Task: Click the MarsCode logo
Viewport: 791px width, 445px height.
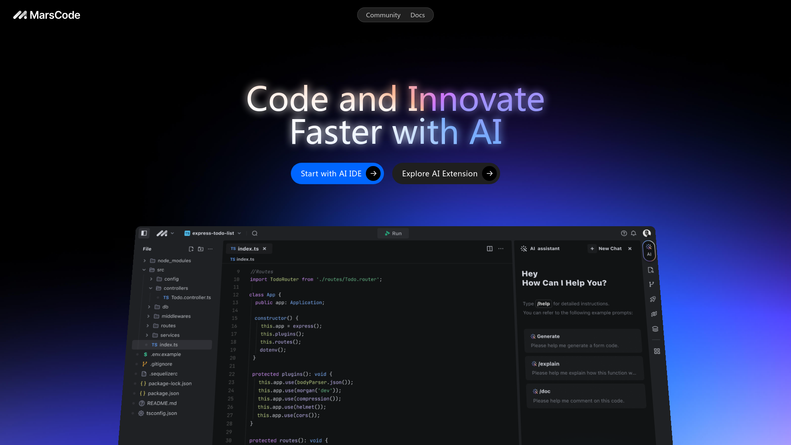Action: click(47, 15)
